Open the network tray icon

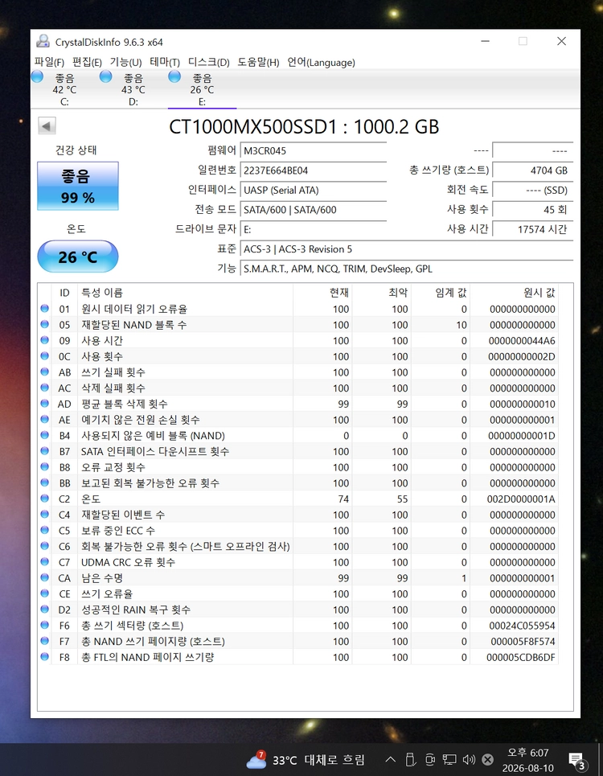click(x=449, y=759)
